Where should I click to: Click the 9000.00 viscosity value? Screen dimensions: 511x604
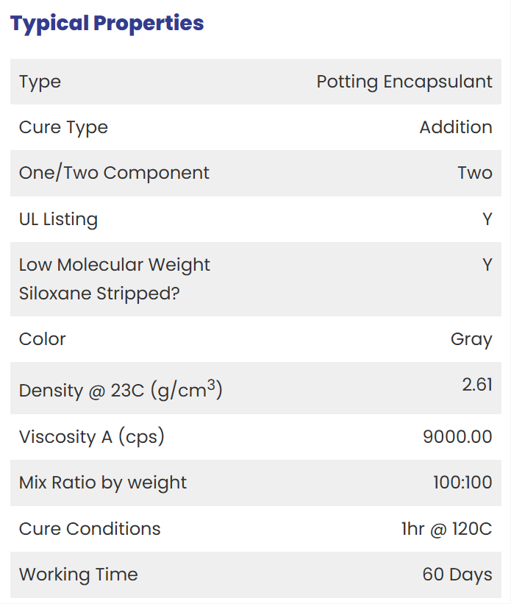point(458,437)
